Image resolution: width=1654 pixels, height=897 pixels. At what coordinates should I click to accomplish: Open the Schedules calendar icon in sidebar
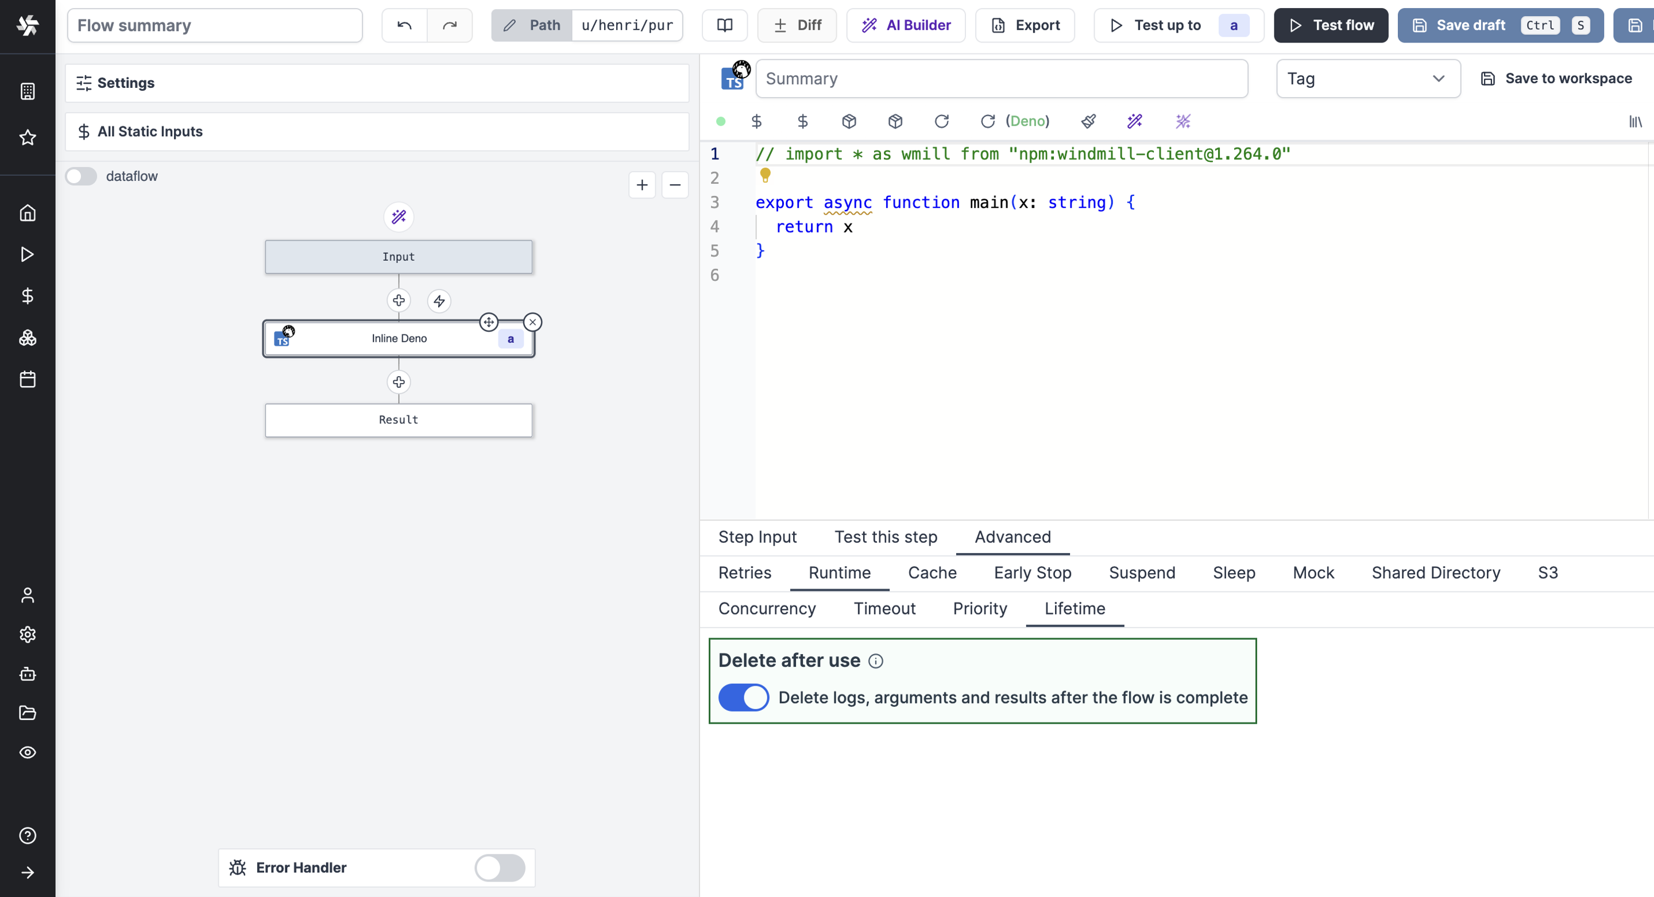tap(28, 379)
